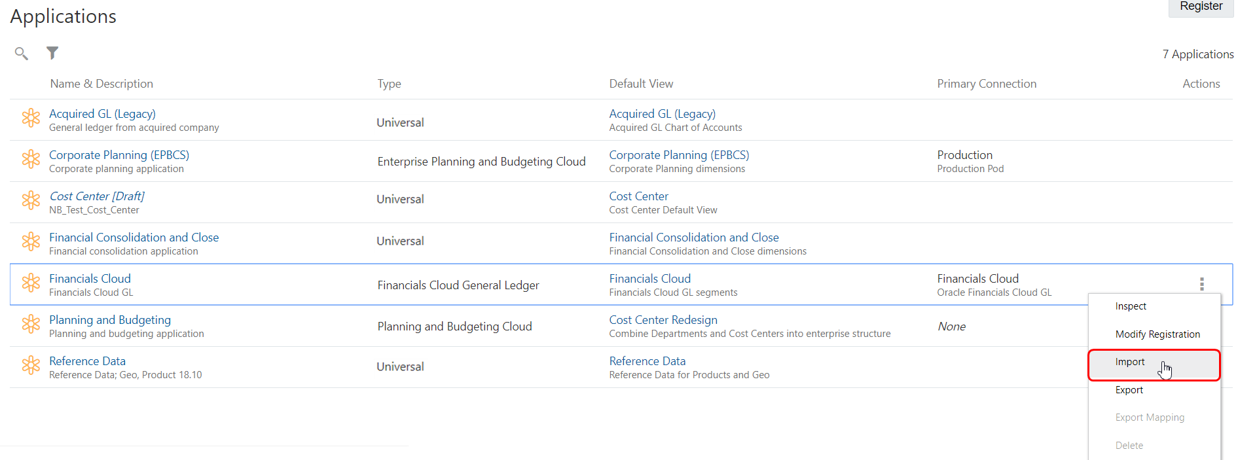The height and width of the screenshot is (460, 1238).
Task: Click the Universal type in the Reference Data row
Action: (400, 367)
